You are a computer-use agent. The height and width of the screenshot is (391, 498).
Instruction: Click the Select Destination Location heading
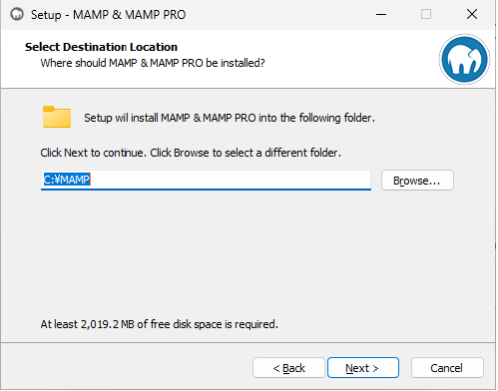click(x=101, y=47)
